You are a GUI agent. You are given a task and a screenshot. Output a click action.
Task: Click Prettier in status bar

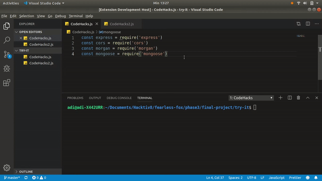pos(295,178)
